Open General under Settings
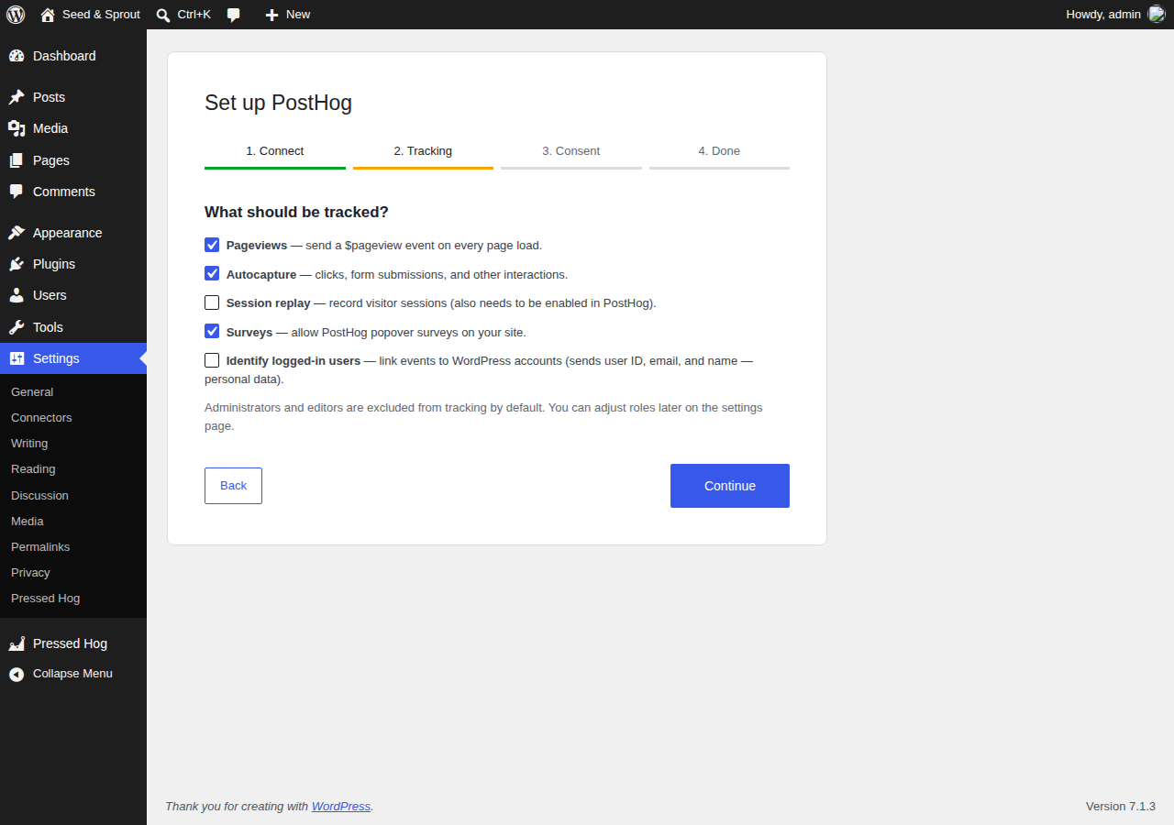Image resolution: width=1174 pixels, height=825 pixels. (x=32, y=391)
